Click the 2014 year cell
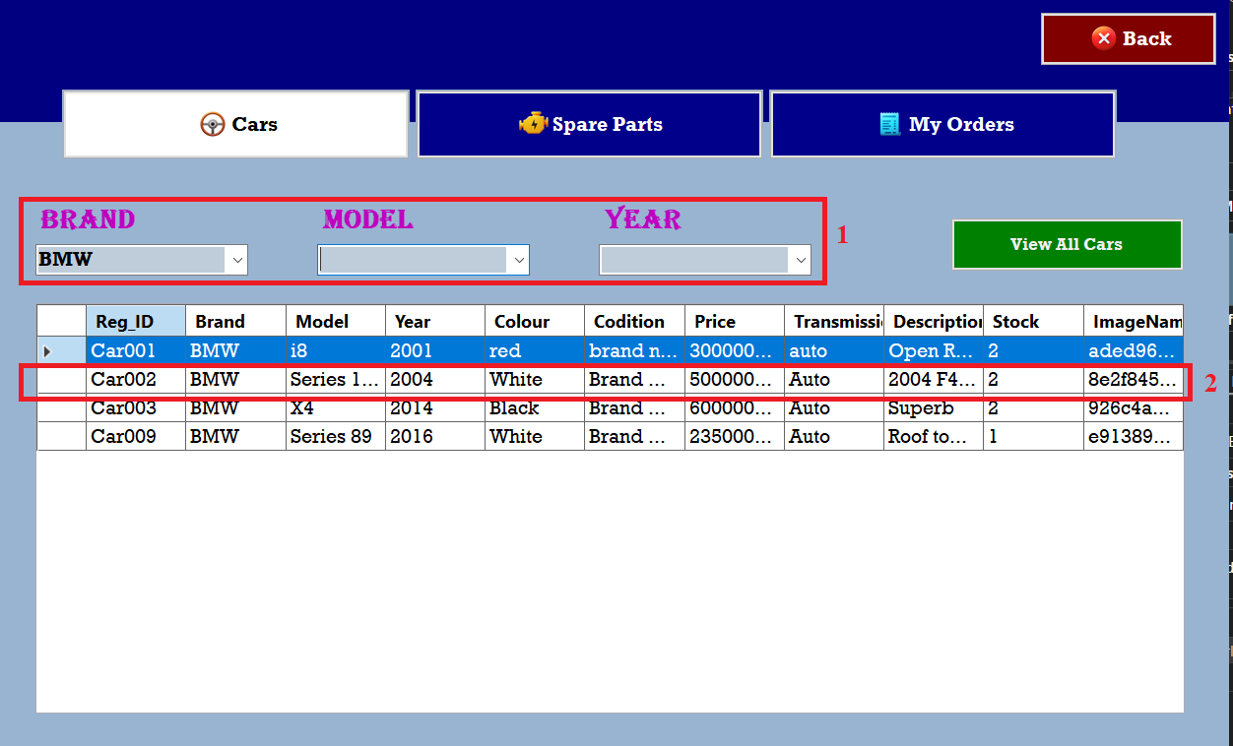The width and height of the screenshot is (1233, 746). (435, 408)
